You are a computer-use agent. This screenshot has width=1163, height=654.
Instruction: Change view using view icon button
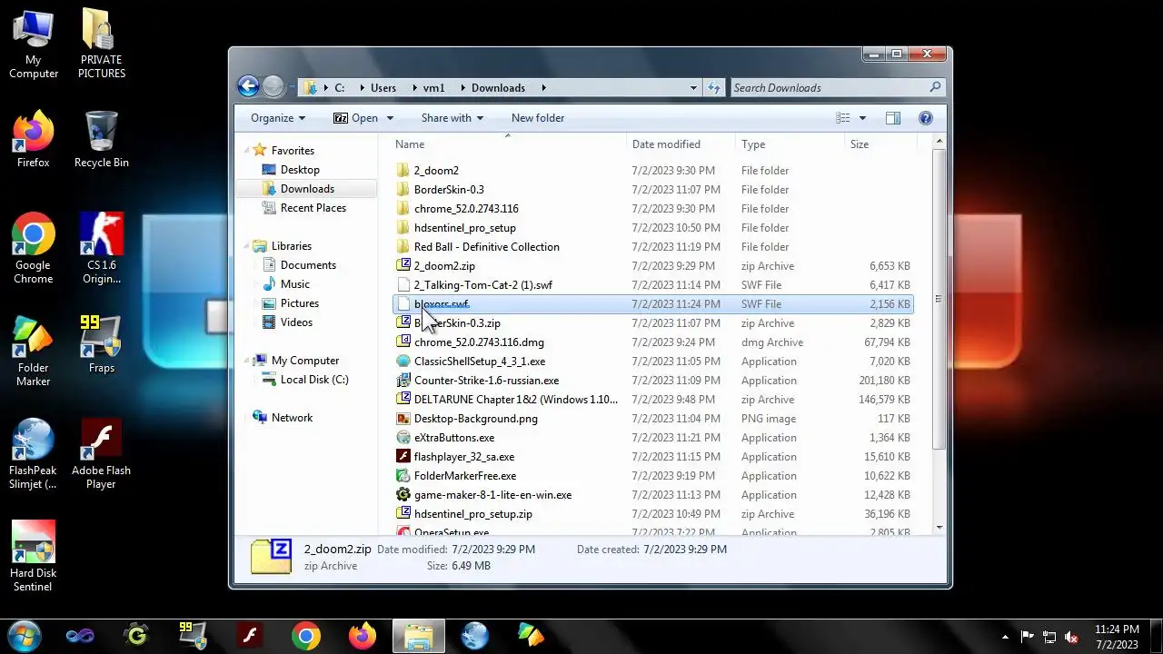tap(843, 118)
